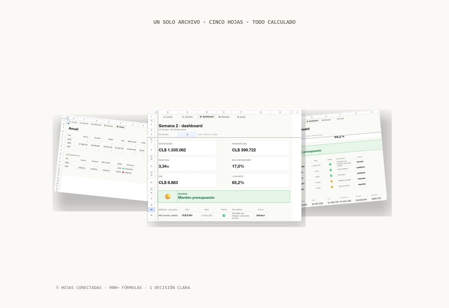Open the Config link in center Dashboard sheet
The width and height of the screenshot is (449, 308).
(168, 117)
